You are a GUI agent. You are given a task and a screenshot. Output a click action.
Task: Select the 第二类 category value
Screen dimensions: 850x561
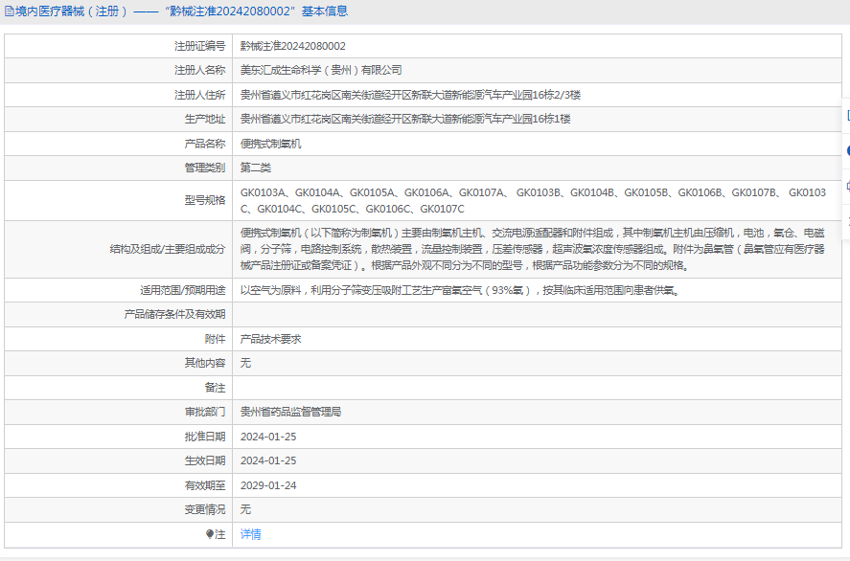255,168
